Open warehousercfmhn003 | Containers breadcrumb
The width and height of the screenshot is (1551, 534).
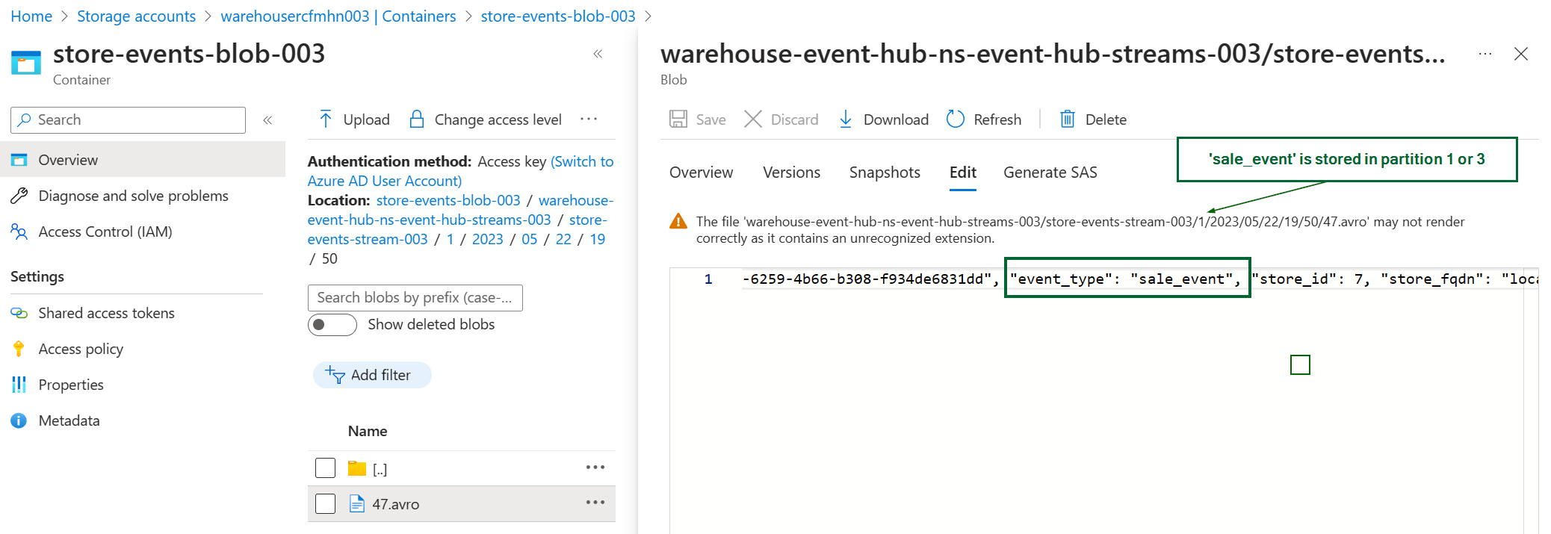338,16
